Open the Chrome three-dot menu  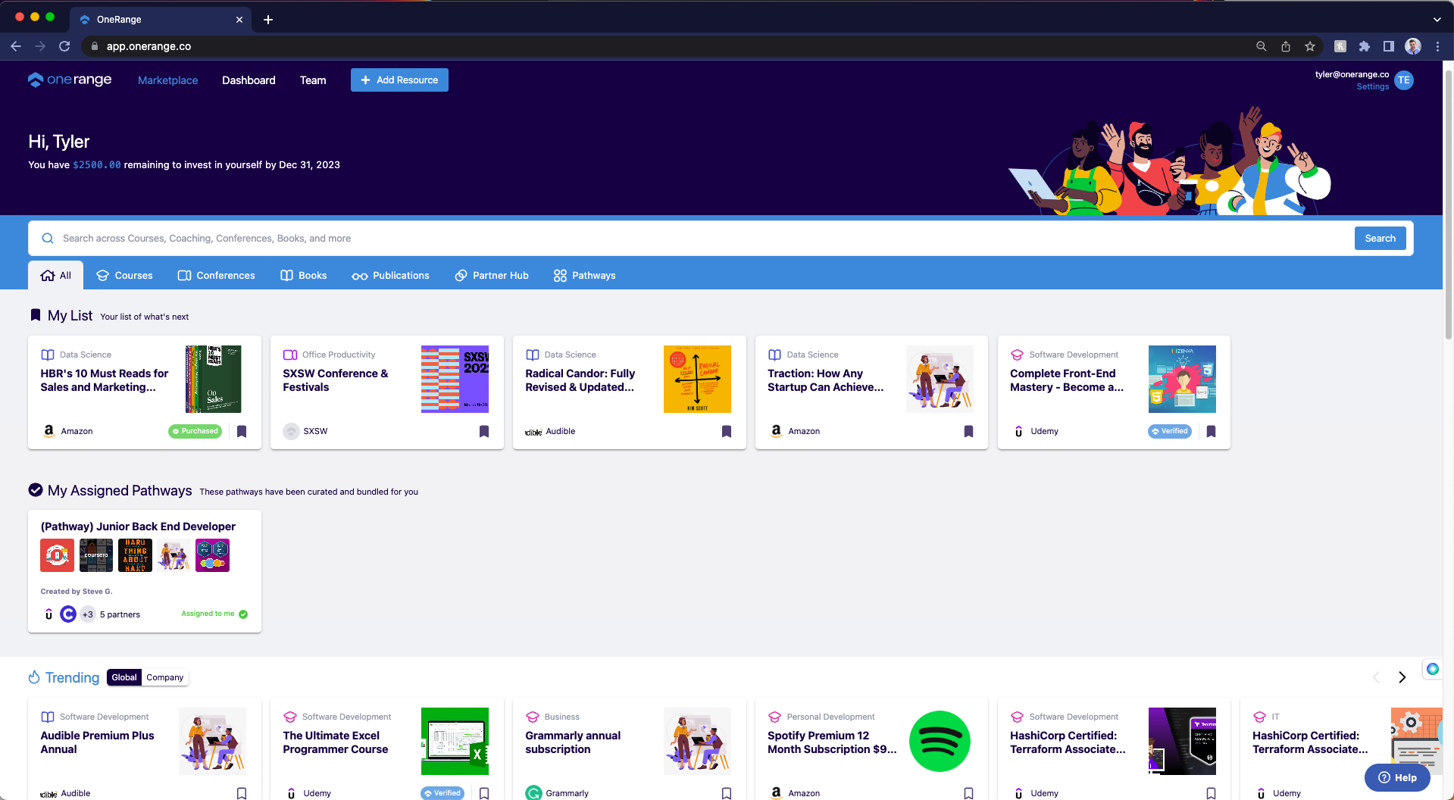point(1437,46)
